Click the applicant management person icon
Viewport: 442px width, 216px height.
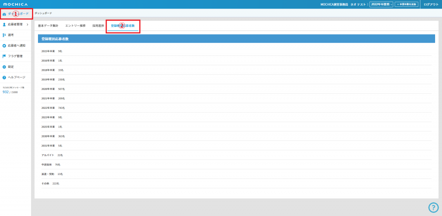[x=4, y=25]
